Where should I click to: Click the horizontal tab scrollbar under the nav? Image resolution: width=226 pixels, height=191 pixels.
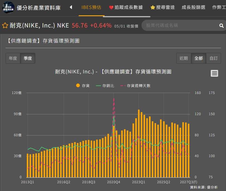point(126,17)
